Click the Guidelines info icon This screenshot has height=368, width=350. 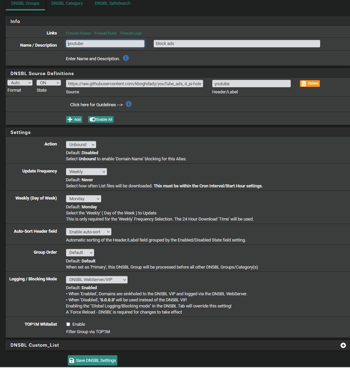click(x=129, y=104)
